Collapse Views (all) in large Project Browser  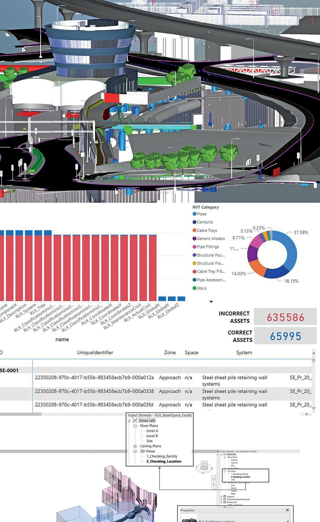tap(129, 421)
